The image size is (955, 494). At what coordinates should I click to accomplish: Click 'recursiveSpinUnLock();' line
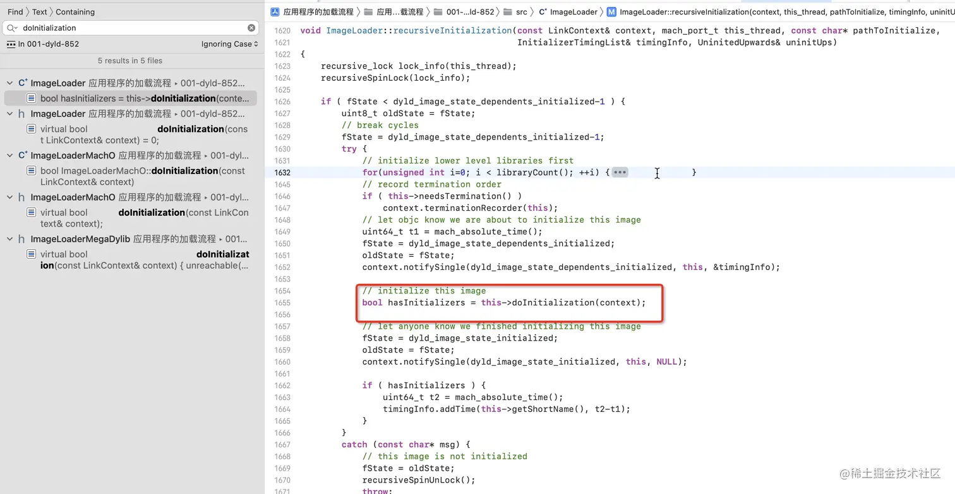(x=419, y=479)
